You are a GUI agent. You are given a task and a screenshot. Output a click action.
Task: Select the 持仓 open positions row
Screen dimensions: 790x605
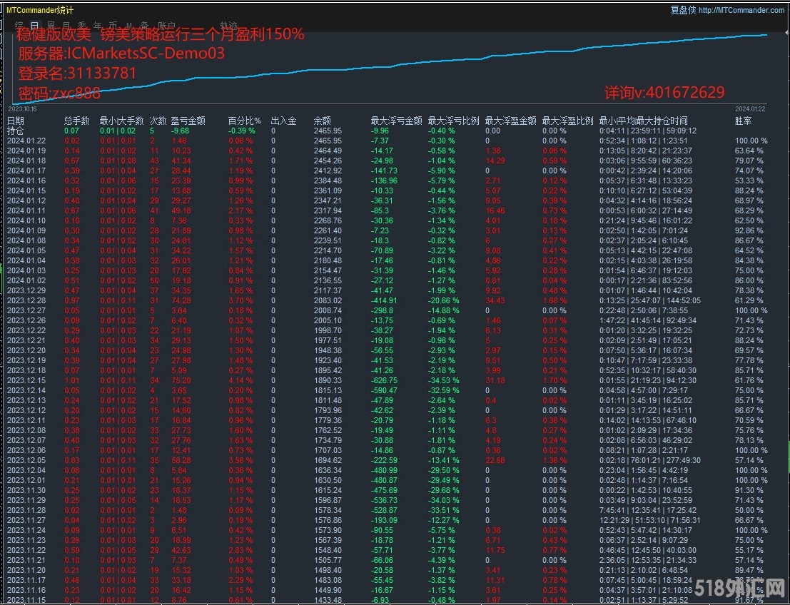click(15, 131)
